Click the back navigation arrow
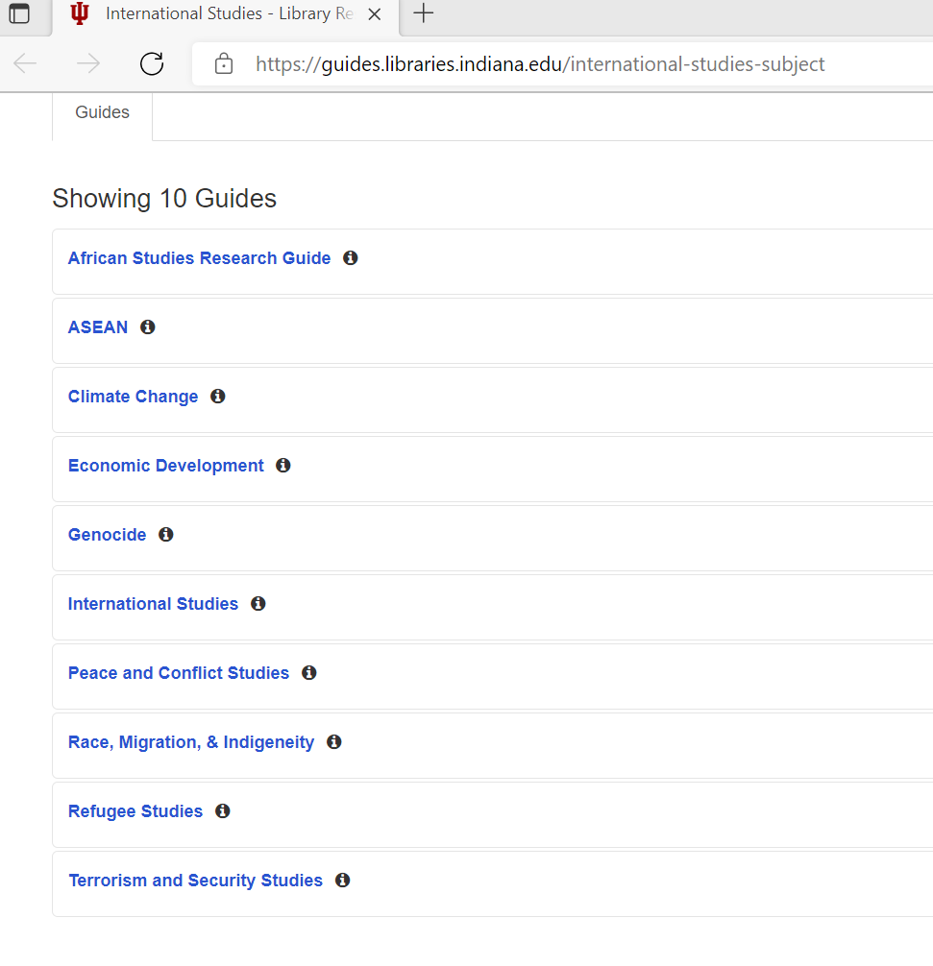This screenshot has width=933, height=966. click(25, 63)
